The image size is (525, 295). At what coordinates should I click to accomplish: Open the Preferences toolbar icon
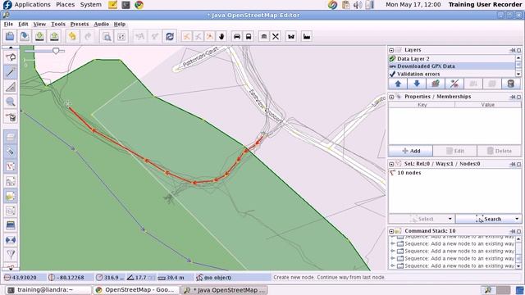(x=121, y=36)
